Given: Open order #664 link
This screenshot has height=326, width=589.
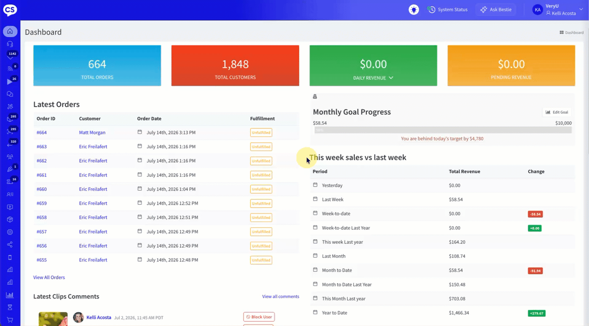Looking at the screenshot, I should 42,133.
